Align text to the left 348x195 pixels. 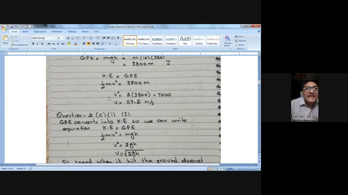coord(84,44)
